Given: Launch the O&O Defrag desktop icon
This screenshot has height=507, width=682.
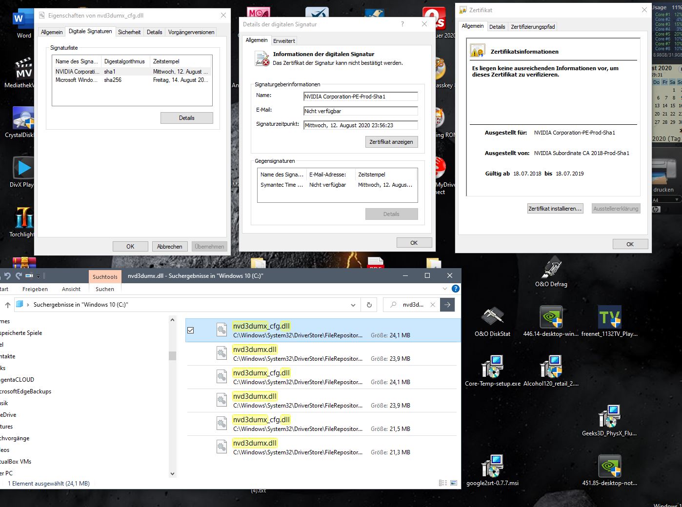Looking at the screenshot, I should click(x=551, y=272).
